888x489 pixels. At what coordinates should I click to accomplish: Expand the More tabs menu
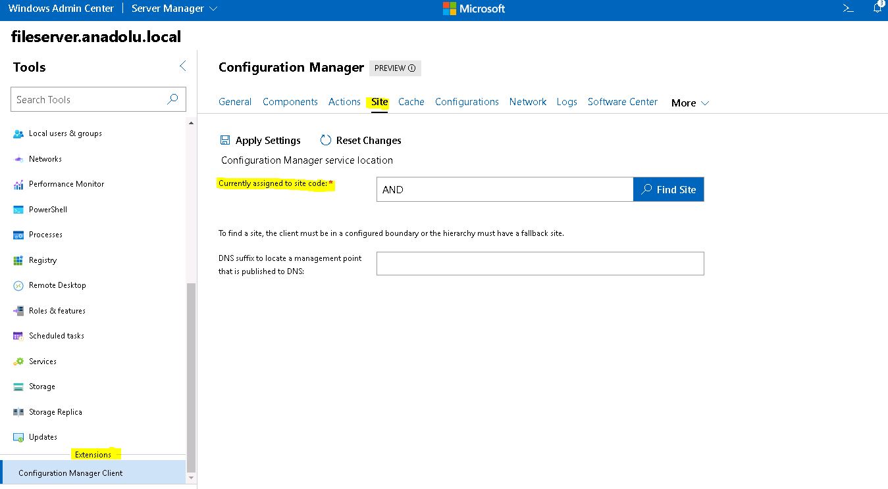click(689, 103)
